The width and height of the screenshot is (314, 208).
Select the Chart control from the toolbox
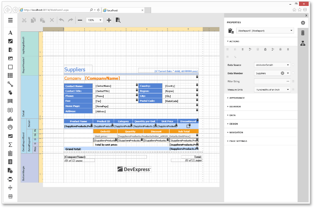pos(10,118)
